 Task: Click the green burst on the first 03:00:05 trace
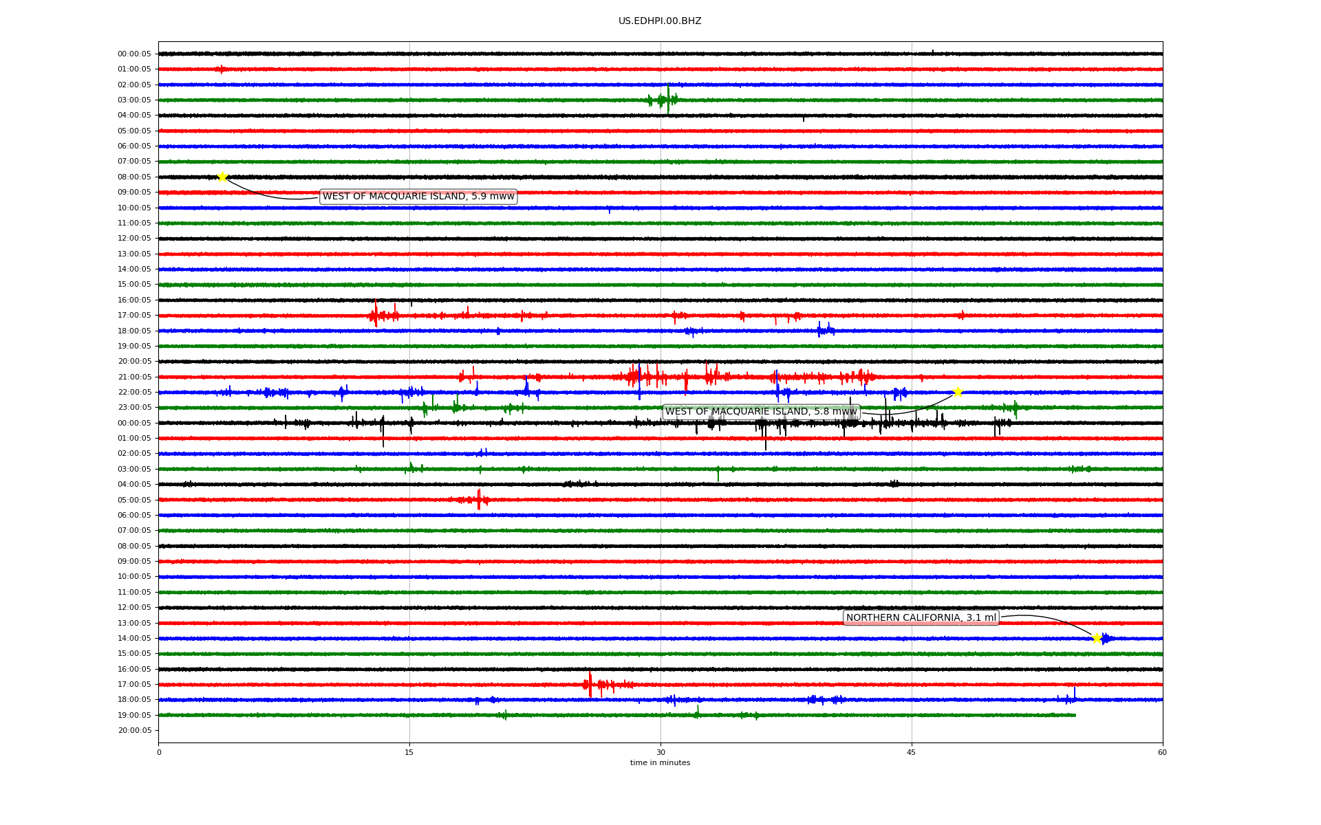point(664,100)
